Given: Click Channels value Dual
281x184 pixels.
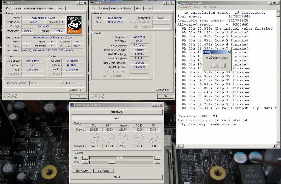Looking at the screenshot, I should tap(161, 18).
